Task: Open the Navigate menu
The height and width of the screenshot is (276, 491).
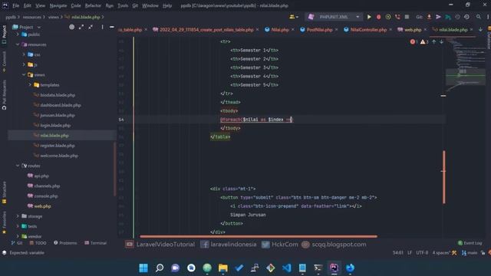Action: click(58, 5)
